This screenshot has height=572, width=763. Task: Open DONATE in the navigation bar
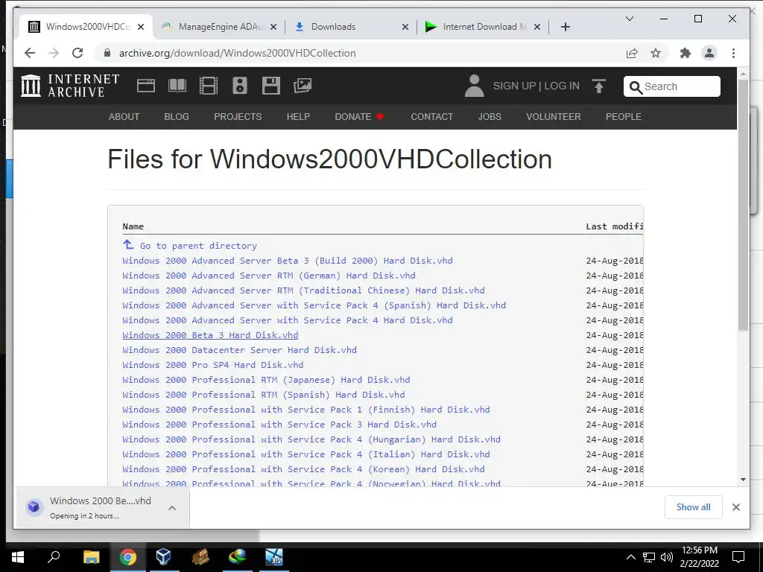360,117
